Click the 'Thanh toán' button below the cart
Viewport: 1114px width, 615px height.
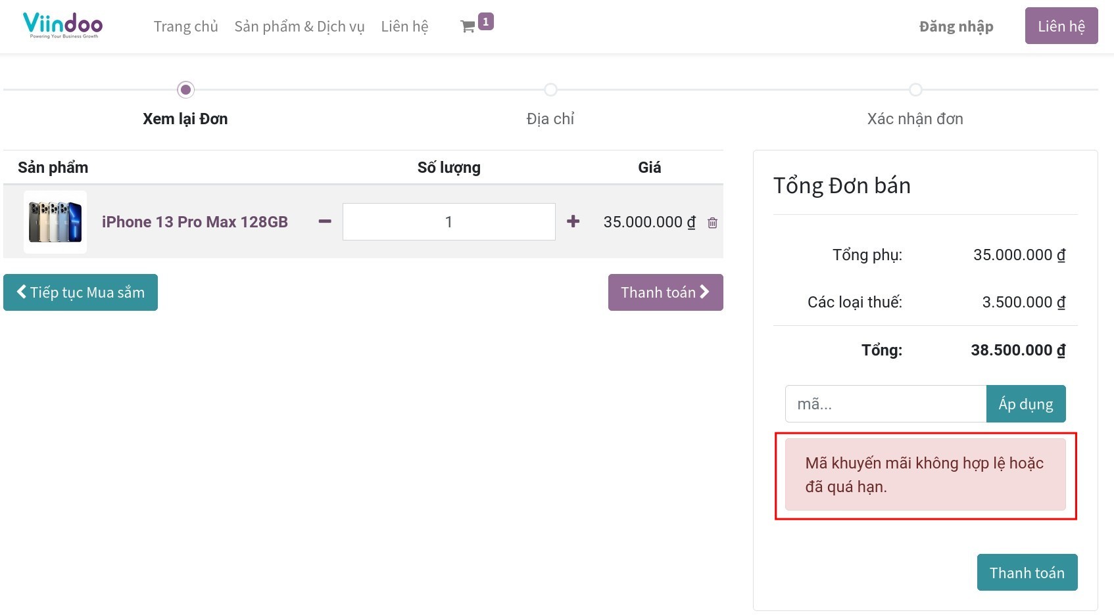[666, 292]
